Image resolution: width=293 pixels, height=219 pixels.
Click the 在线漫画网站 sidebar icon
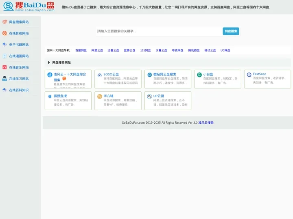(x=4, y=56)
